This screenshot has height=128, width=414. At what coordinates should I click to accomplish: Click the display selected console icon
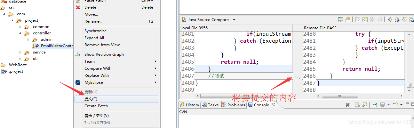coord(383,105)
